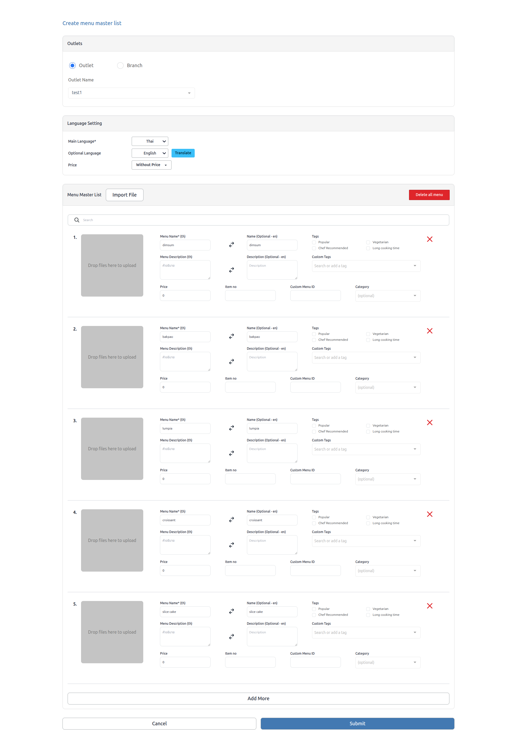
Task: Check Popular tag for dimsum item
Action: pos(314,242)
